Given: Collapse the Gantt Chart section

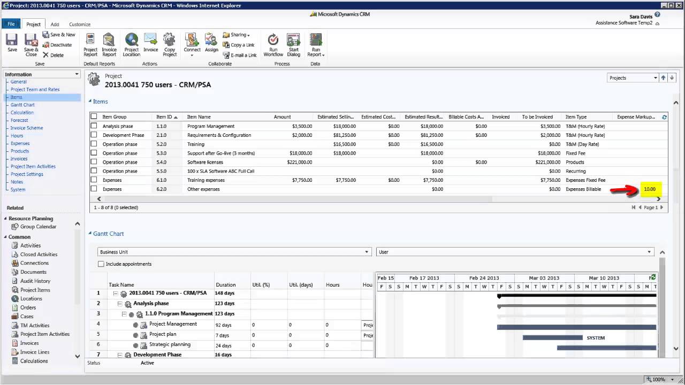Looking at the screenshot, I should [90, 234].
